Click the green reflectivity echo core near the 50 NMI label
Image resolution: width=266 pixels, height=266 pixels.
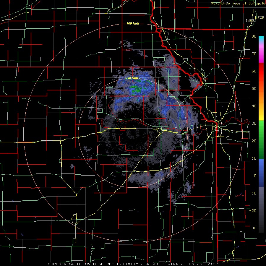point(137,89)
